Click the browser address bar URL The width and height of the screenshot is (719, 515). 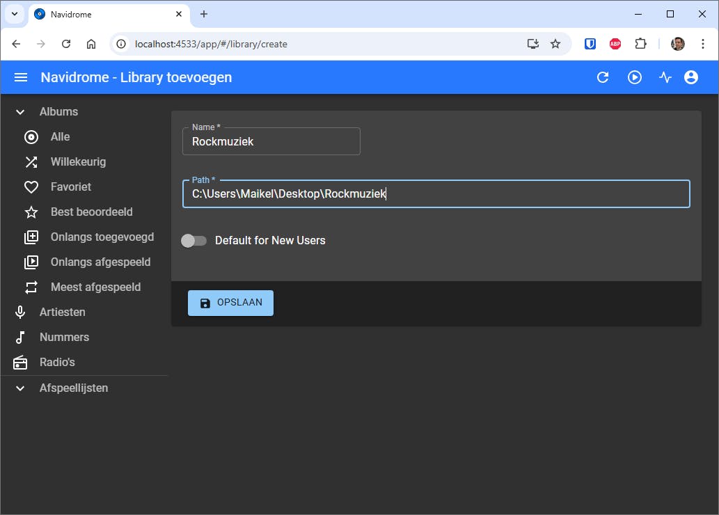point(211,44)
